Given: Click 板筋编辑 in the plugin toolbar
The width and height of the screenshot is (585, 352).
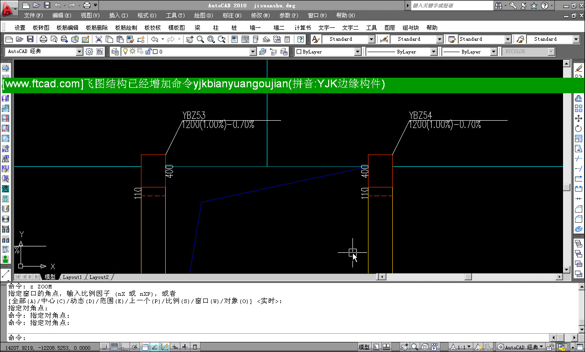Looking at the screenshot, I should click(x=68, y=27).
